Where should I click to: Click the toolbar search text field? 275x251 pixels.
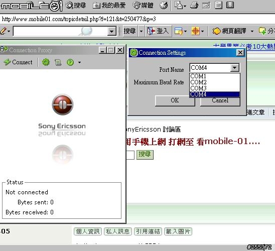[60, 31]
